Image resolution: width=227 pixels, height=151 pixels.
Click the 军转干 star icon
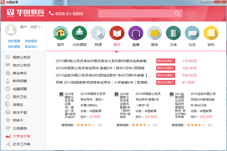8,120
